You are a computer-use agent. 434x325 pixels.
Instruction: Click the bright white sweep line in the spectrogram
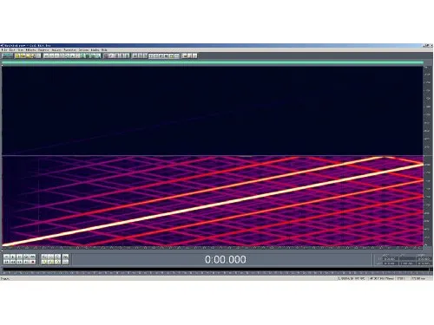213,205
